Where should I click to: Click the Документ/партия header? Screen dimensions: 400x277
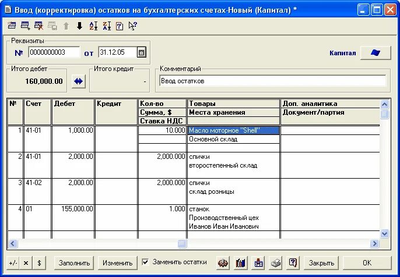[330, 112]
